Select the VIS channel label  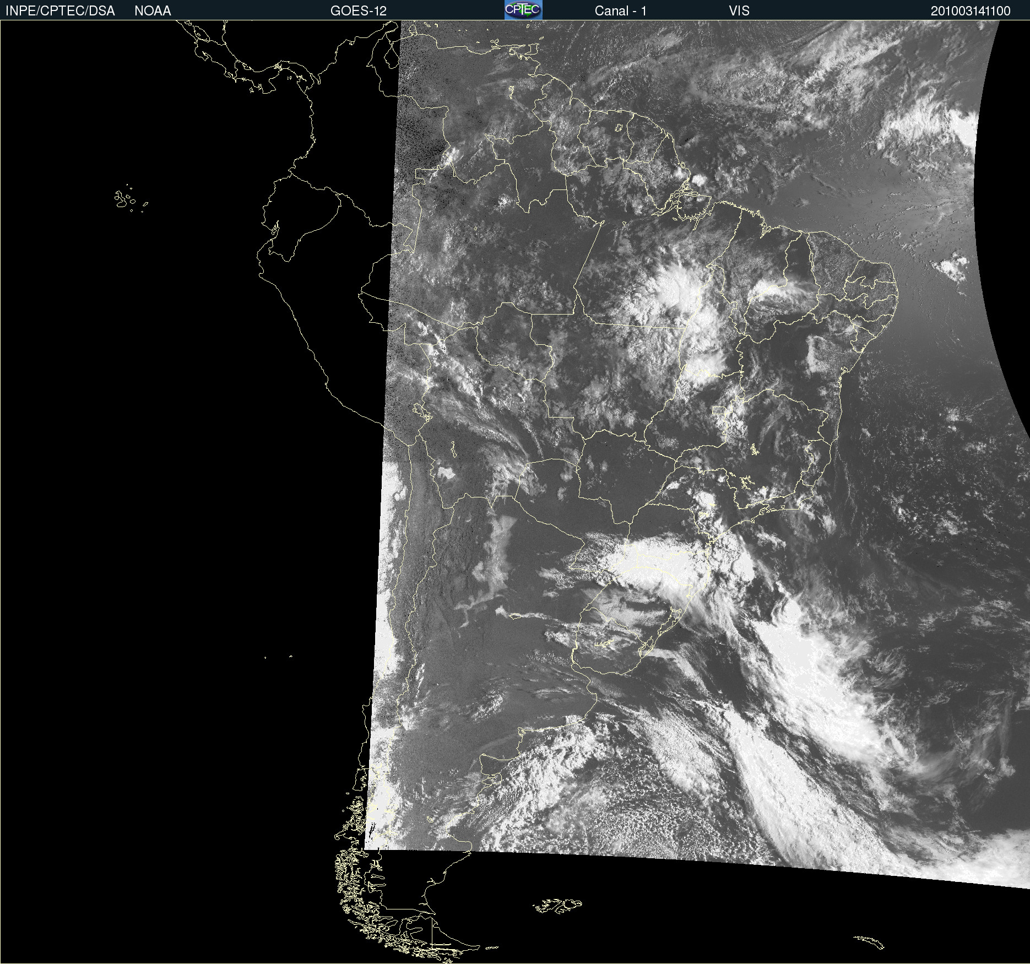(x=739, y=11)
